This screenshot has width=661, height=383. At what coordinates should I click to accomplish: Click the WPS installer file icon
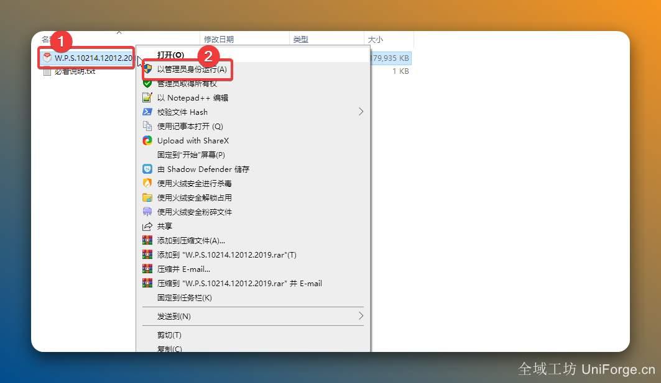(x=47, y=58)
